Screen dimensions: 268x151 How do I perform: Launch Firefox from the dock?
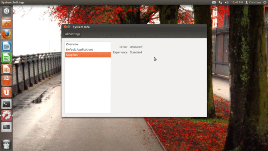pos(6,34)
